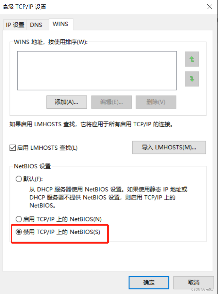Confirm settings with 确定 button

[149, 283]
